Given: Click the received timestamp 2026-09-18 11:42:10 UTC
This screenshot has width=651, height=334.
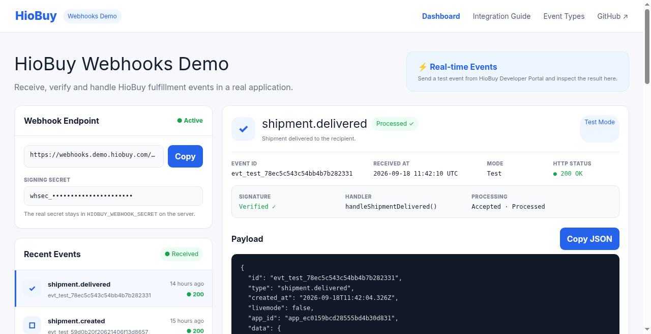Looking at the screenshot, I should coord(416,174).
